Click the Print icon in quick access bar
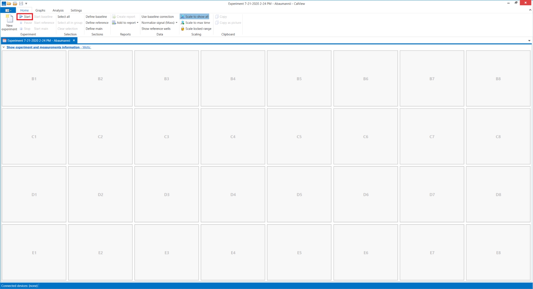Image resolution: width=533 pixels, height=289 pixels. [x=15, y=3]
